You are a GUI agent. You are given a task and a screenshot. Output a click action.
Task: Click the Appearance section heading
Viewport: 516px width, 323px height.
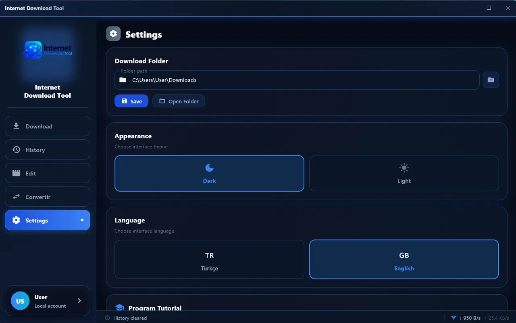click(133, 136)
